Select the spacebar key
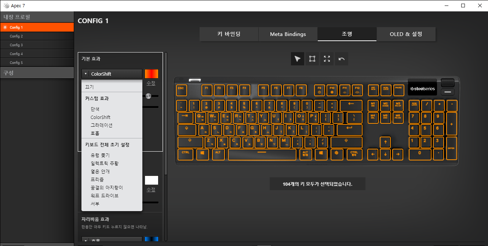This screenshot has height=246, width=488. point(262,155)
